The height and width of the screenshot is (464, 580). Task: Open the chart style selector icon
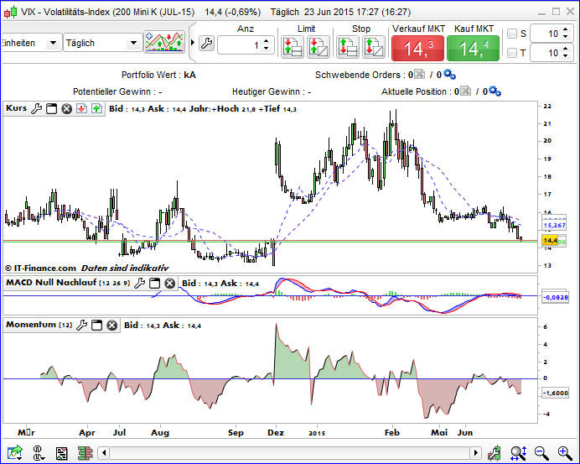(x=164, y=43)
